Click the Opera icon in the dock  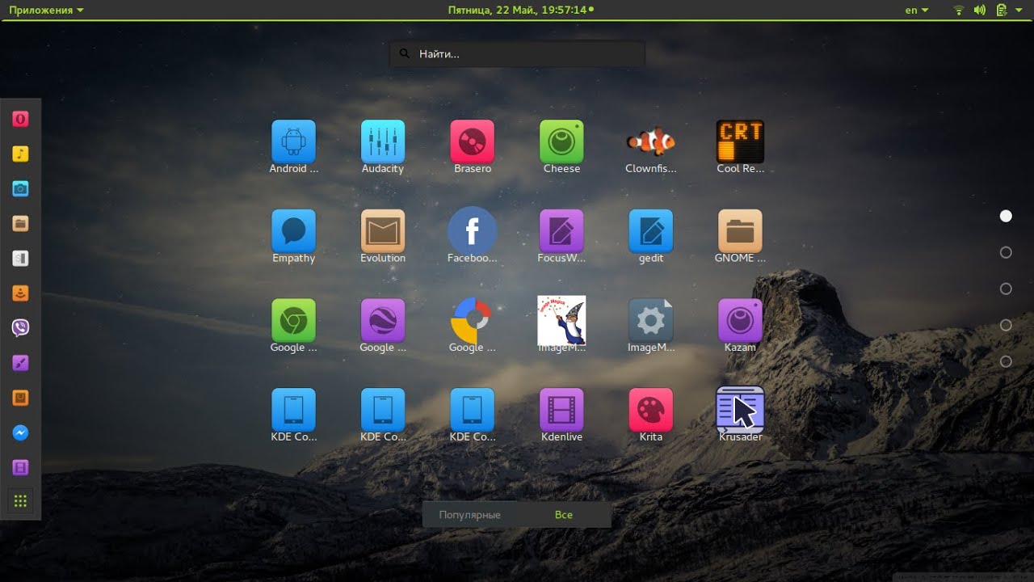pos(21,119)
